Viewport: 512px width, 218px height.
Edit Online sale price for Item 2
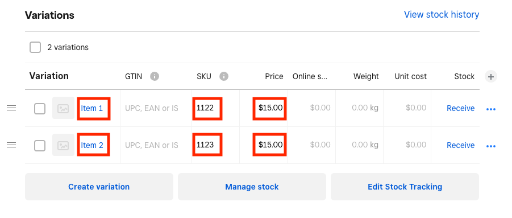(311, 145)
